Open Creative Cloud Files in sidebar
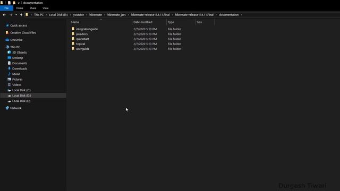 (23, 33)
